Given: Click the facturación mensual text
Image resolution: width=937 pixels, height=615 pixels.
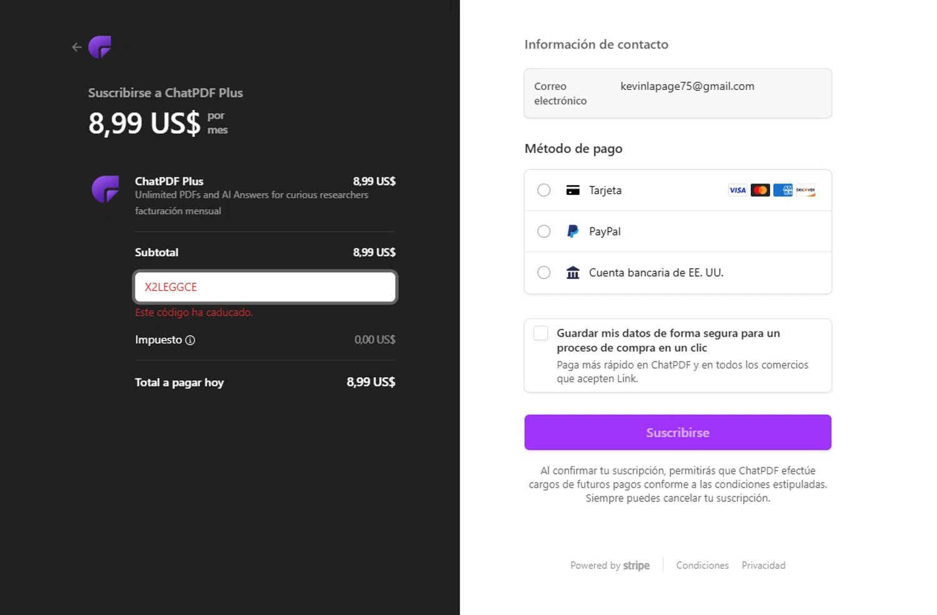Looking at the screenshot, I should pos(178,211).
